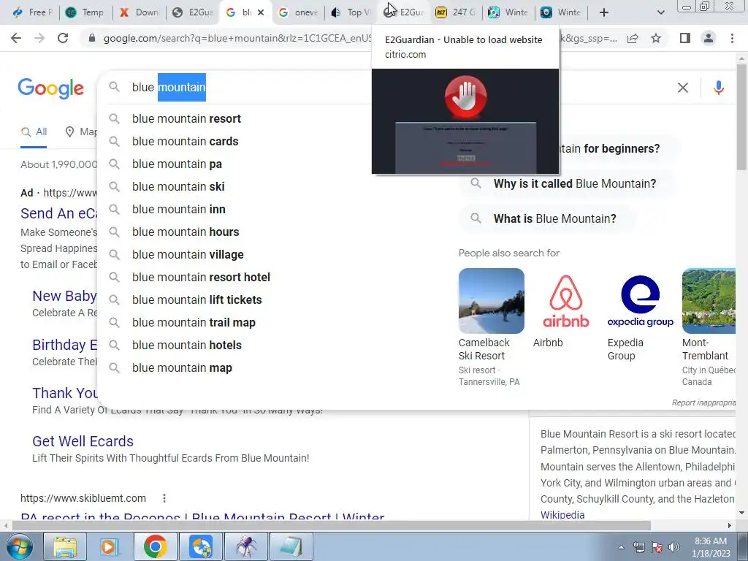Select suggestion blue mountain pa
Viewport: 748px width, 561px height.
click(177, 164)
